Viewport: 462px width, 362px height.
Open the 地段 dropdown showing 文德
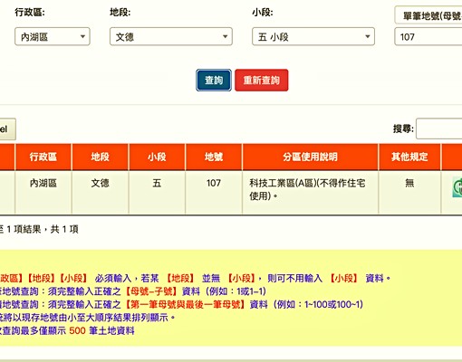click(171, 36)
